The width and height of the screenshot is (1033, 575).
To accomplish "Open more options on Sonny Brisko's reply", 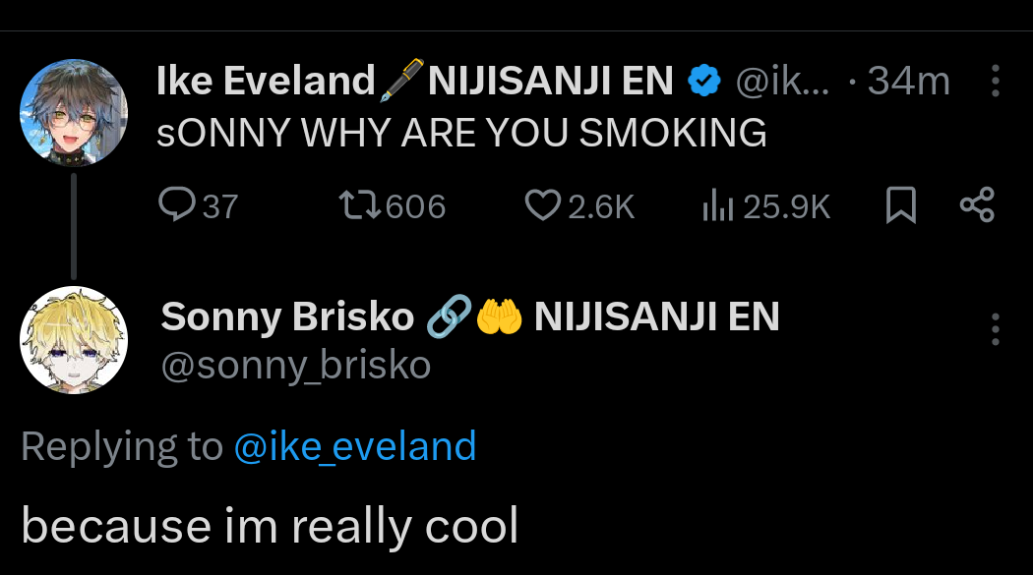I will click(x=995, y=329).
